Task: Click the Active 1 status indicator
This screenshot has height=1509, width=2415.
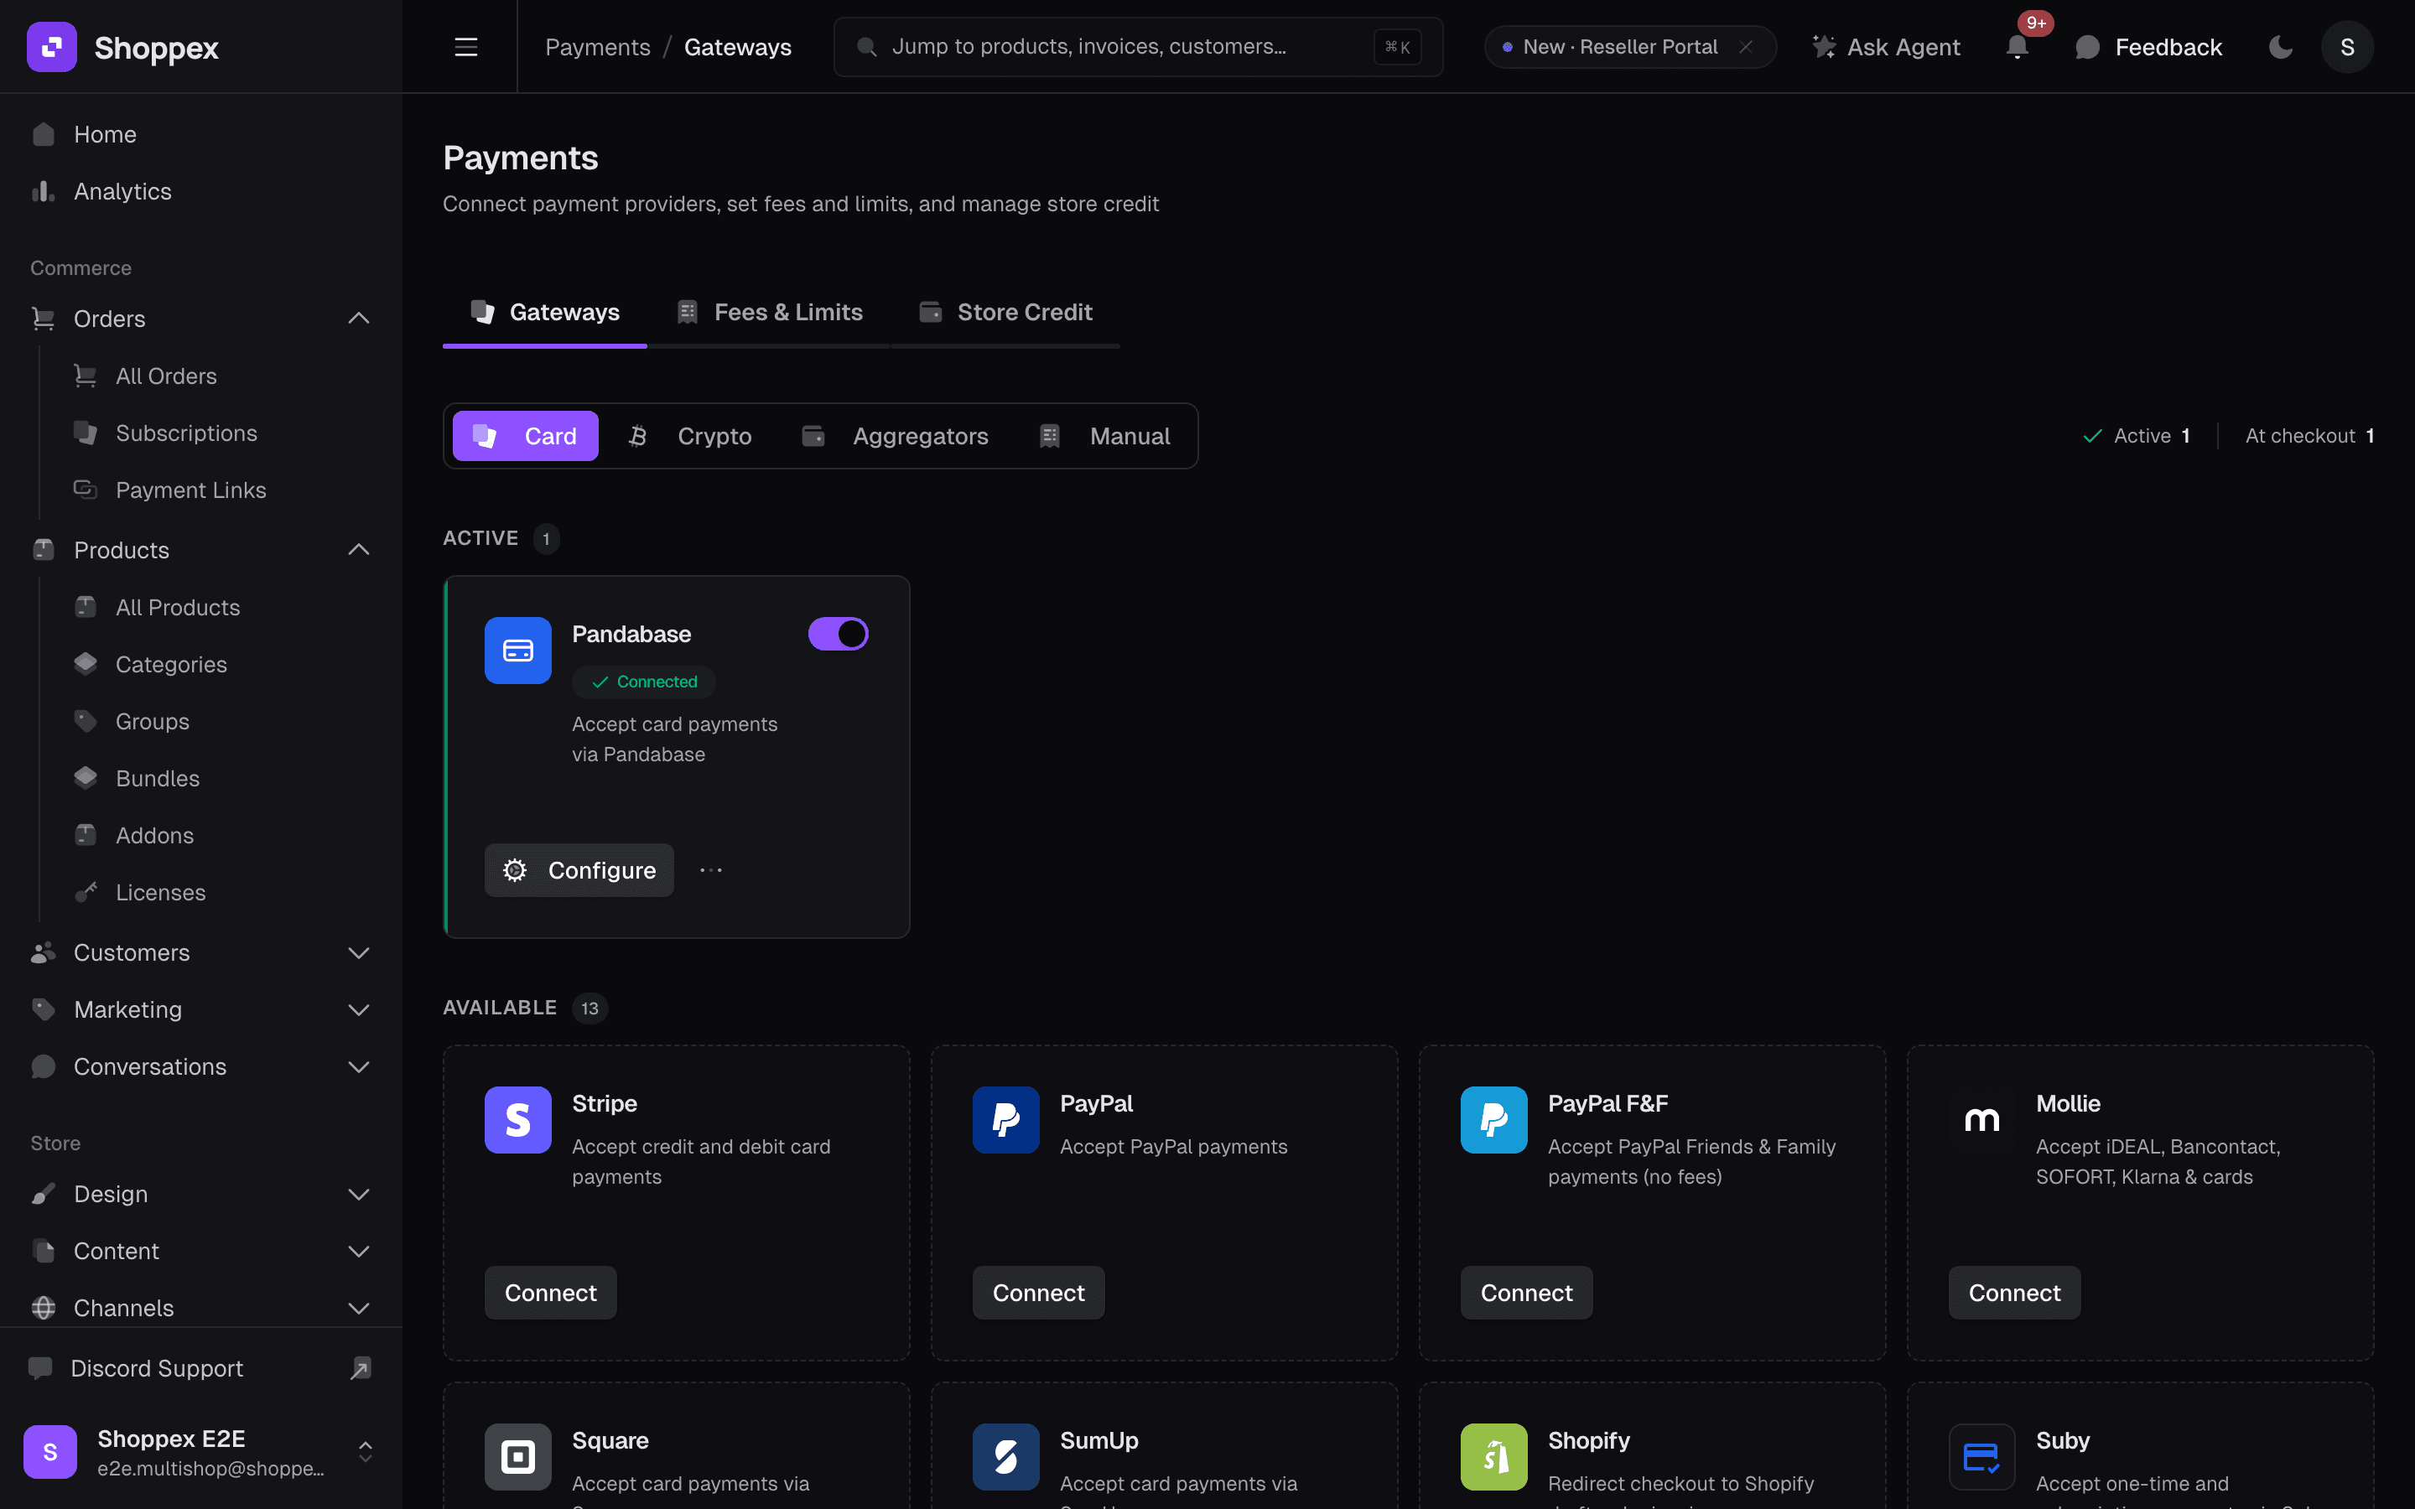Action: point(2137,436)
